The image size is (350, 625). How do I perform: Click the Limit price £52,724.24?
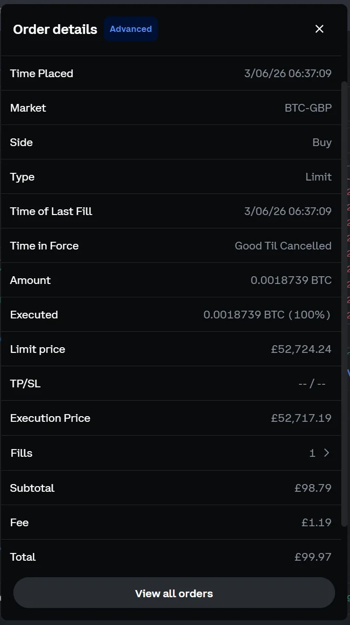click(x=301, y=349)
